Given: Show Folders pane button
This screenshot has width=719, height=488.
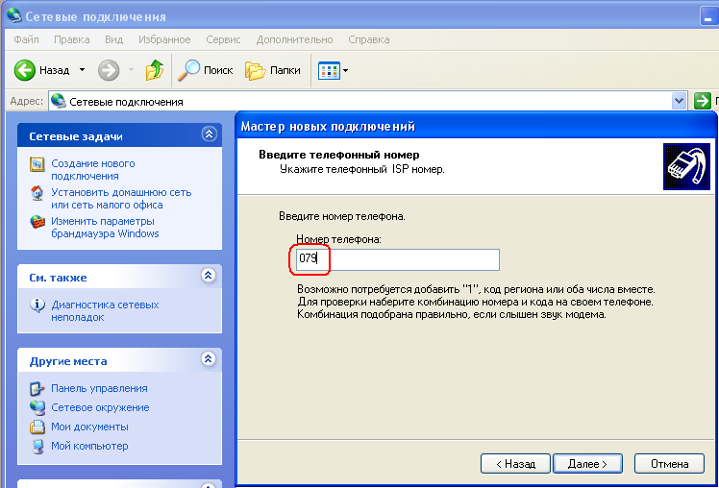Looking at the screenshot, I should coord(273,70).
